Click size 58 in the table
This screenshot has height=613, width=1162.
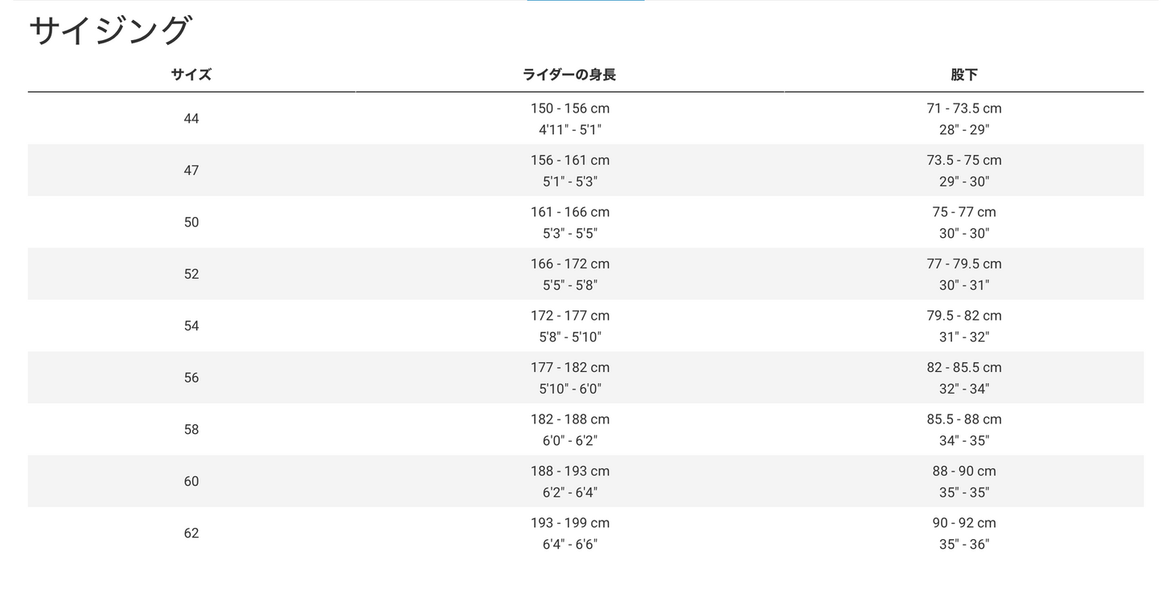coord(191,430)
